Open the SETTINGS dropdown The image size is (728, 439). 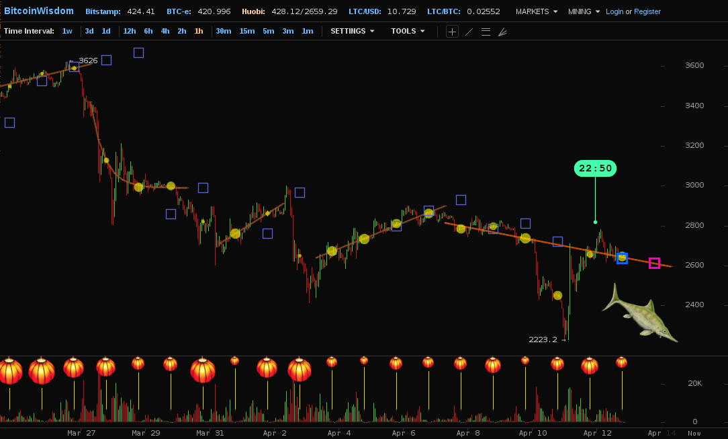352,31
